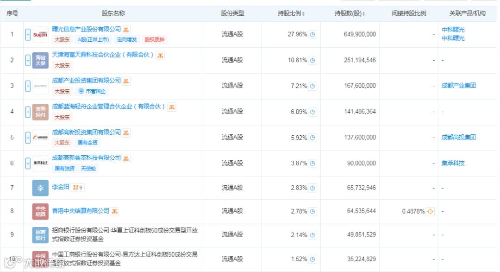This screenshot has width=500, height=272.
Task: Open 成都蓝海轻舟企业管理合伙企业 link
Action: click(109, 106)
